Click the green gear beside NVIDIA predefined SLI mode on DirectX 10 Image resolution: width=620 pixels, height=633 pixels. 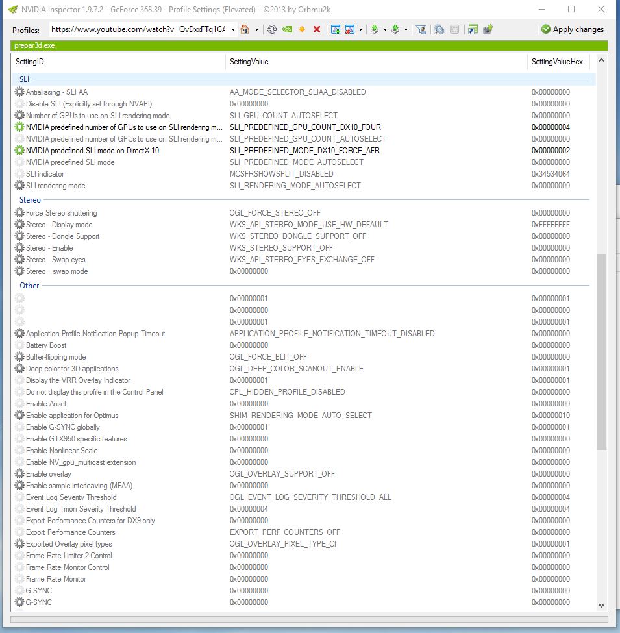pyautogui.click(x=19, y=150)
